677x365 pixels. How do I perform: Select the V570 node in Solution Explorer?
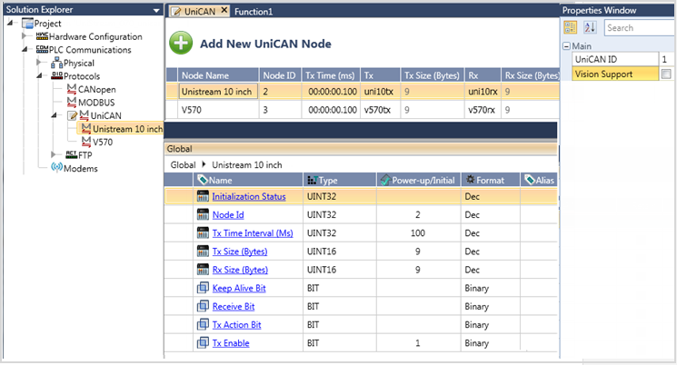[x=102, y=143]
